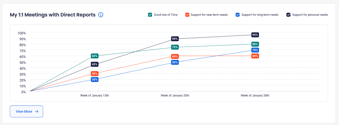The image size is (339, 125).
Task: Click the Week of January 13th label
Action: [x=94, y=95]
